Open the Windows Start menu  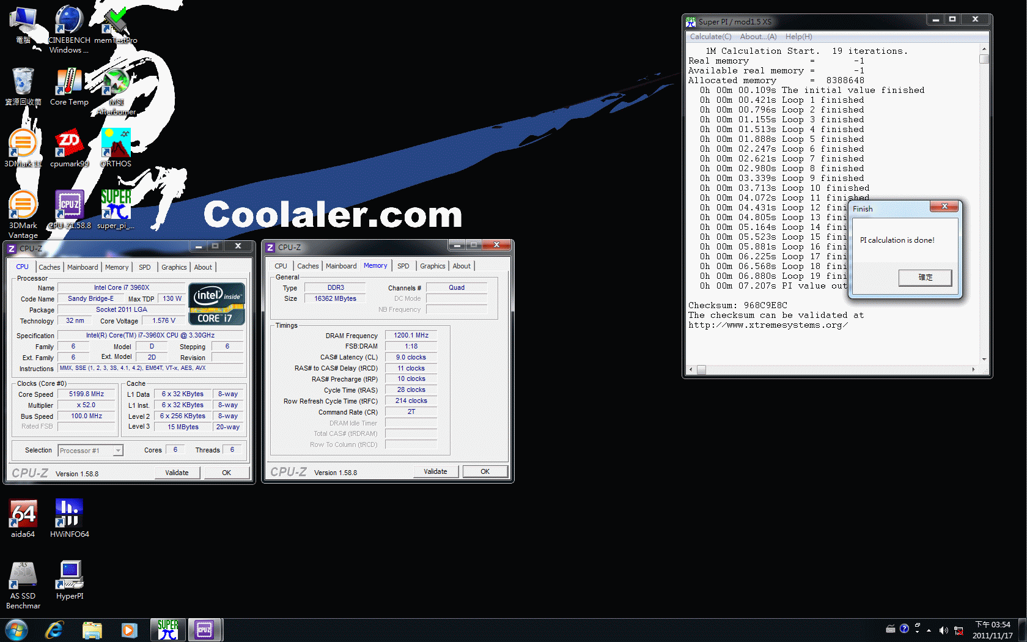tap(17, 630)
